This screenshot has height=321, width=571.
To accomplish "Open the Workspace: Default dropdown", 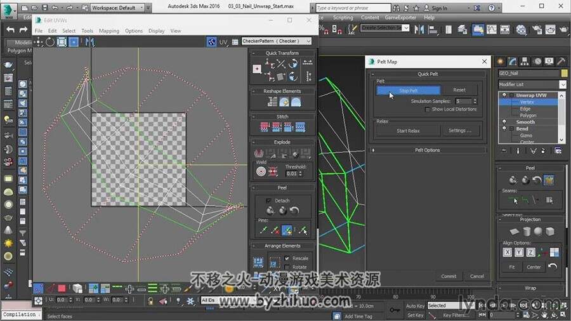I will (117, 8).
